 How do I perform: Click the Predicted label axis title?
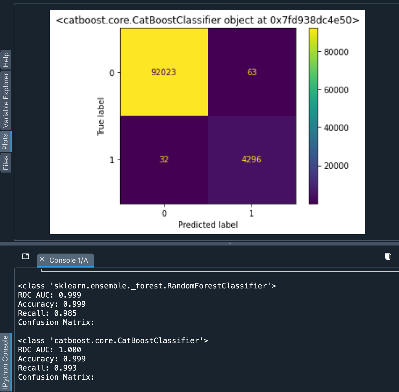(208, 225)
